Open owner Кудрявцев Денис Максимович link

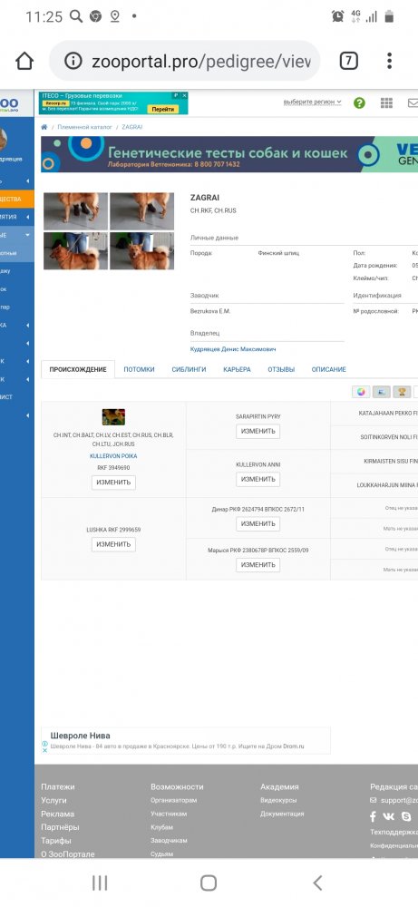coord(233,349)
